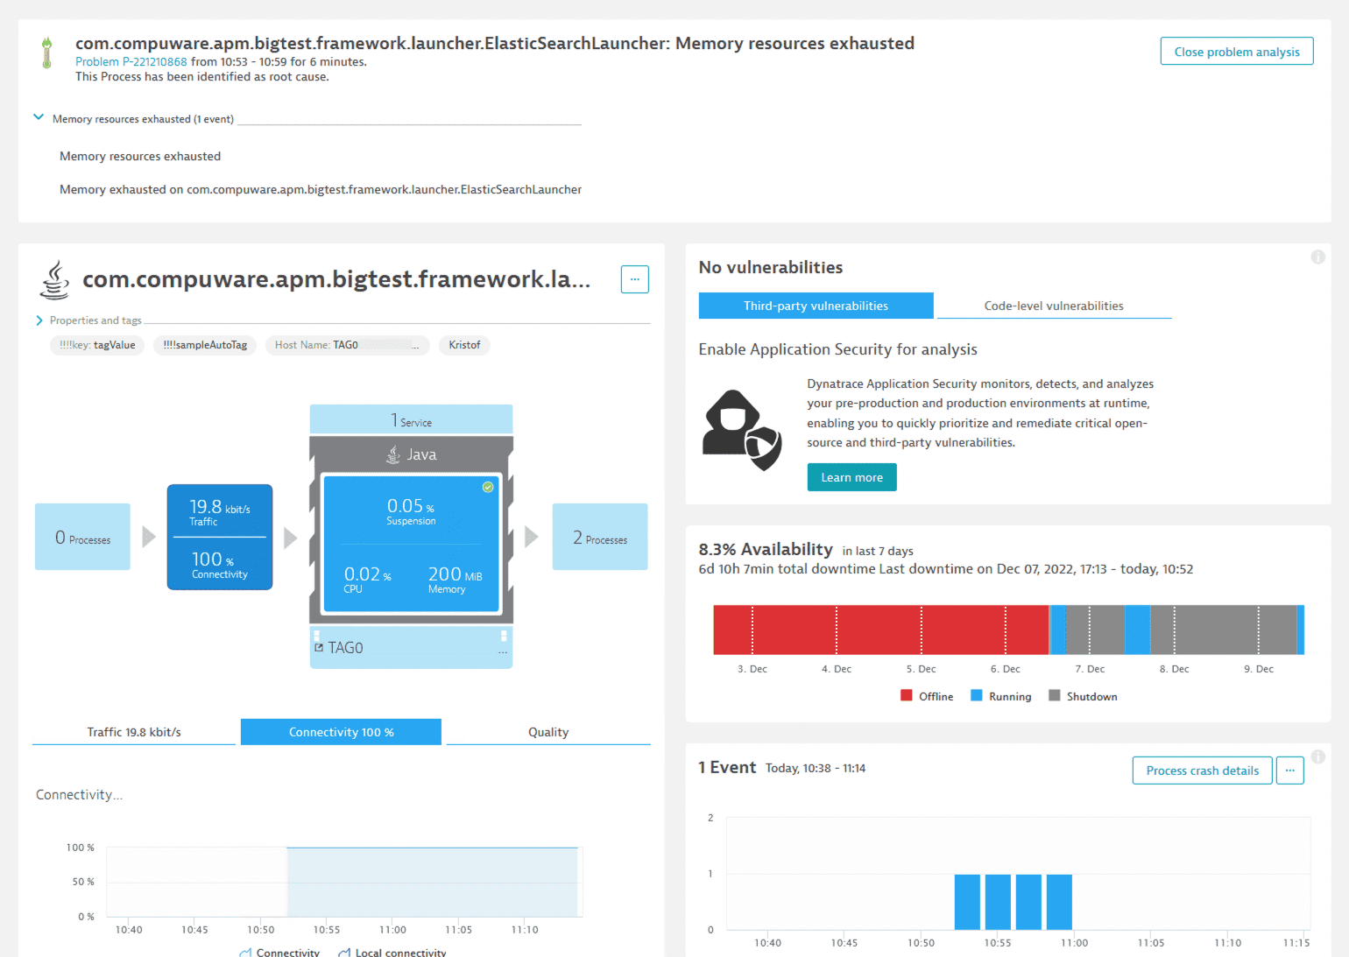1349x957 pixels.
Task: Click the hacker shield security illustration
Action: pyautogui.click(x=741, y=430)
